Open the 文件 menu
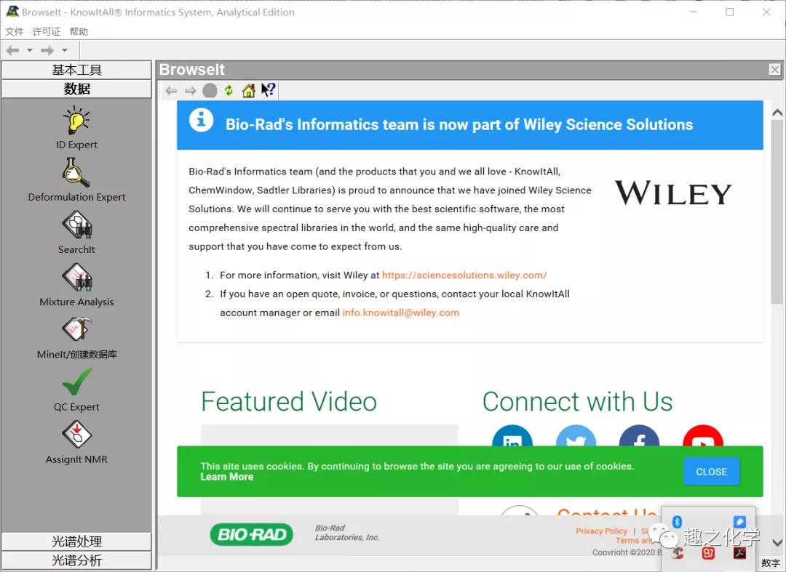This screenshot has width=786, height=572. pyautogui.click(x=15, y=31)
